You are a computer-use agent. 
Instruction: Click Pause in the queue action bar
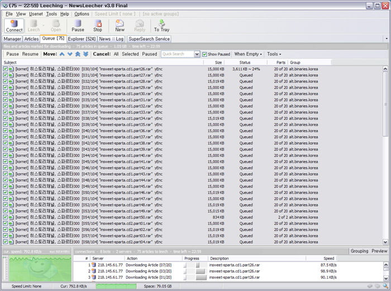tap(12, 54)
